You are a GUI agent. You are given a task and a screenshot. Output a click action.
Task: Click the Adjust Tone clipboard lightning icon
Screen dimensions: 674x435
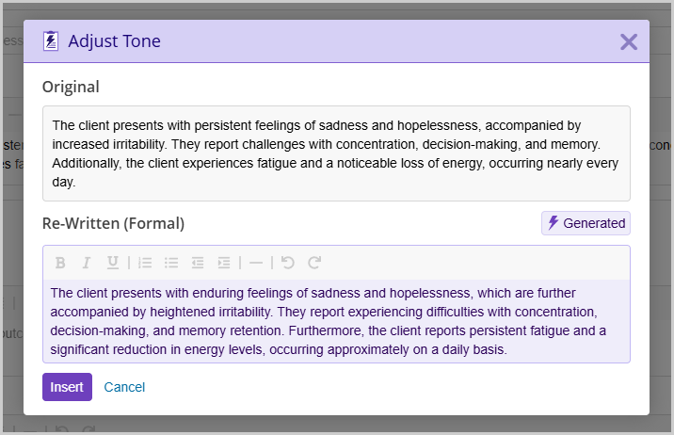click(x=51, y=41)
